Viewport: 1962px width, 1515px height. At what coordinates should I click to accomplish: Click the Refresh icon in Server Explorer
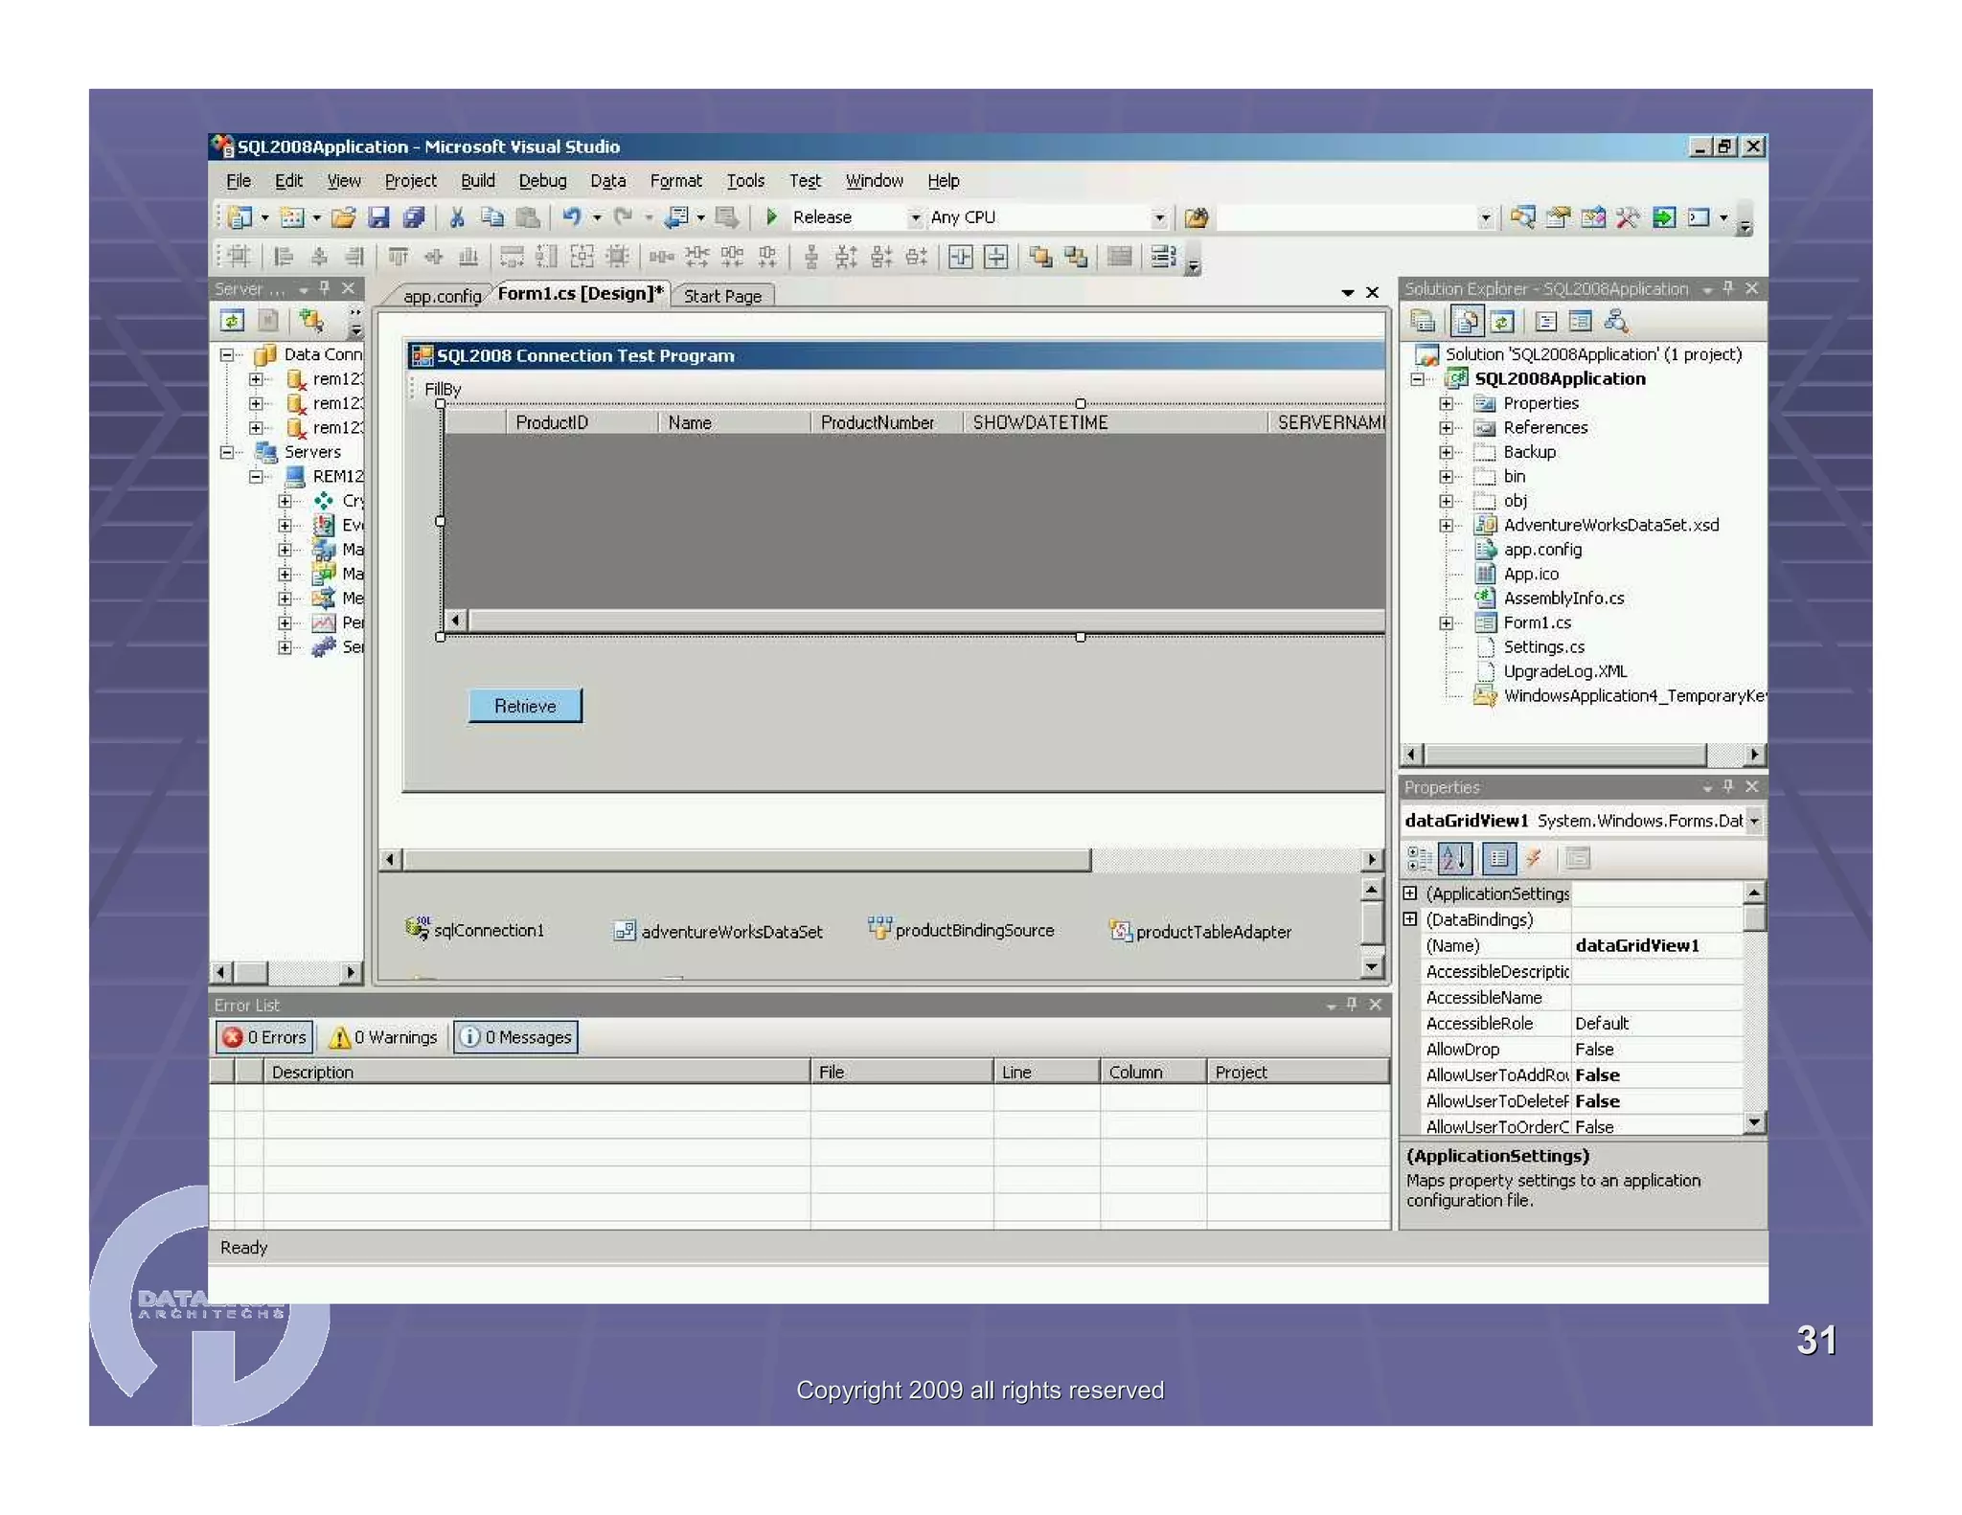click(x=233, y=321)
